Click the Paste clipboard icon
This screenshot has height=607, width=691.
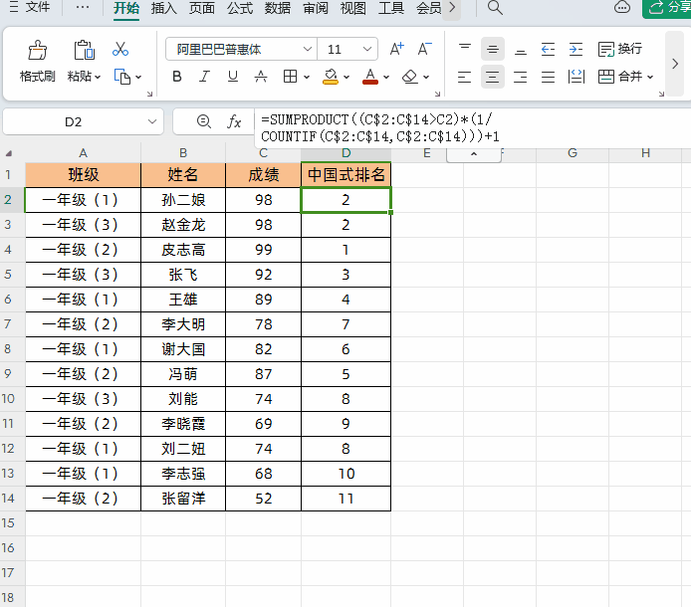pos(84,50)
